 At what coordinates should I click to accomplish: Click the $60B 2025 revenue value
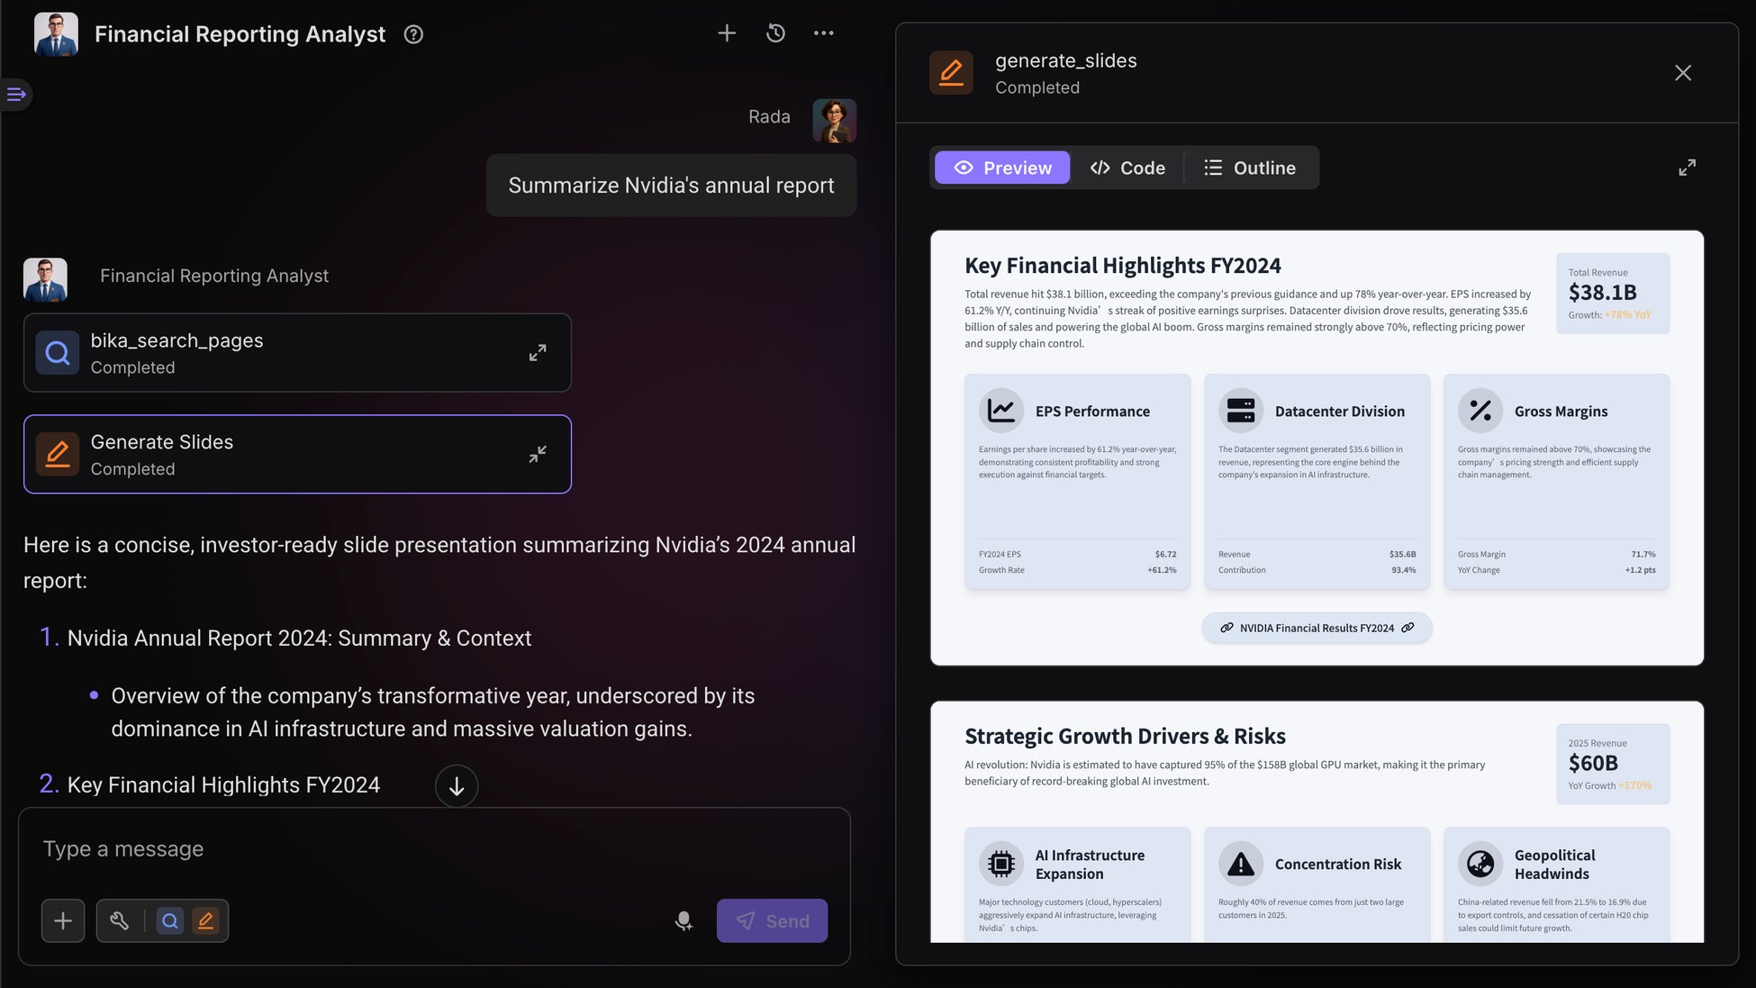click(1593, 763)
